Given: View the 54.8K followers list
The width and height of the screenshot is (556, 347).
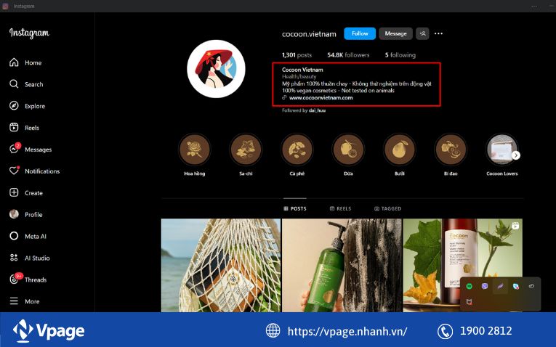Looking at the screenshot, I should [348, 55].
